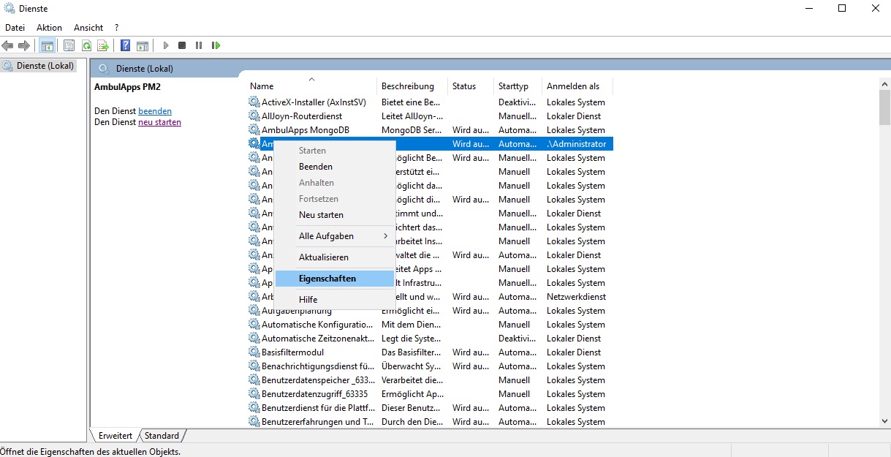
Task: Select Eigenschaften in the context menu
Action: (327, 279)
